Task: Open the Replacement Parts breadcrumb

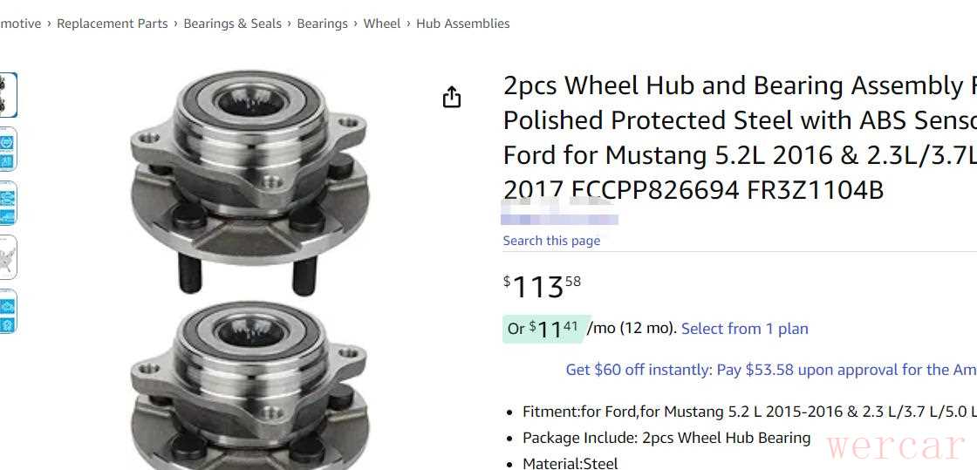Action: click(x=112, y=24)
